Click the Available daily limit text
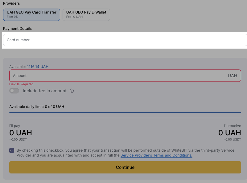The height and width of the screenshot is (183, 247). pos(37,107)
